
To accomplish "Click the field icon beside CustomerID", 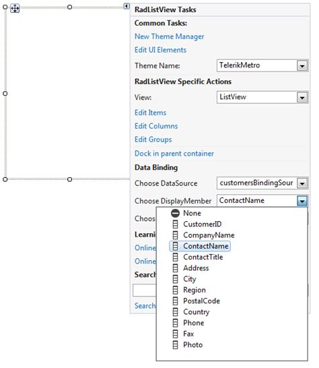I will click(x=175, y=224).
